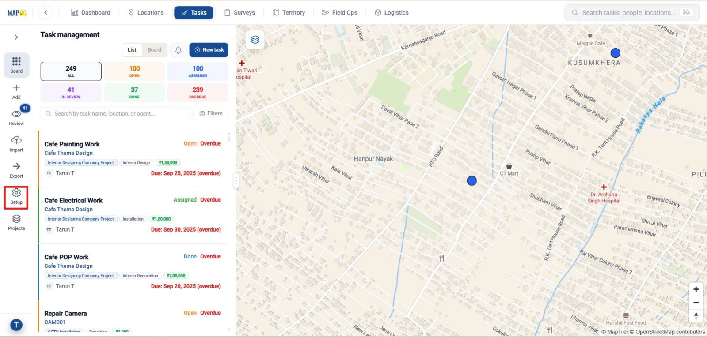Filter by 100 OPEN tasks card
Screen dimensions: 707x337
134,71
